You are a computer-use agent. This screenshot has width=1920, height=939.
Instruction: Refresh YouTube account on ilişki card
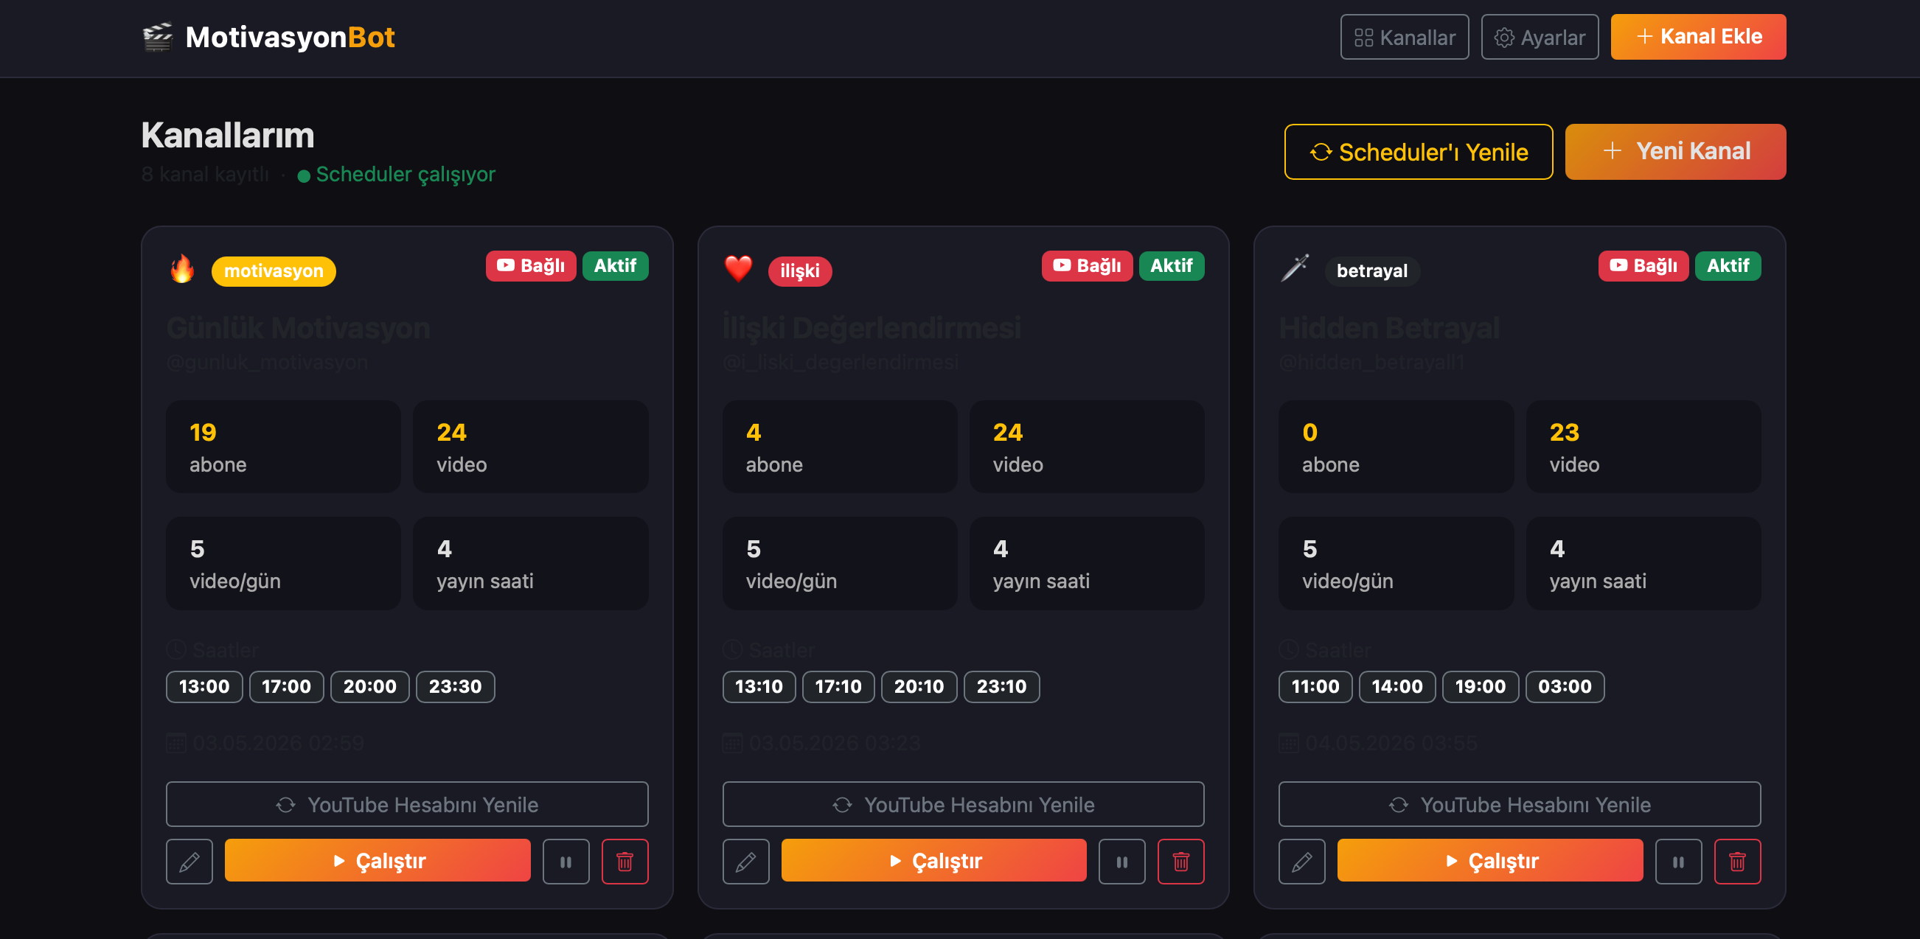click(x=963, y=804)
